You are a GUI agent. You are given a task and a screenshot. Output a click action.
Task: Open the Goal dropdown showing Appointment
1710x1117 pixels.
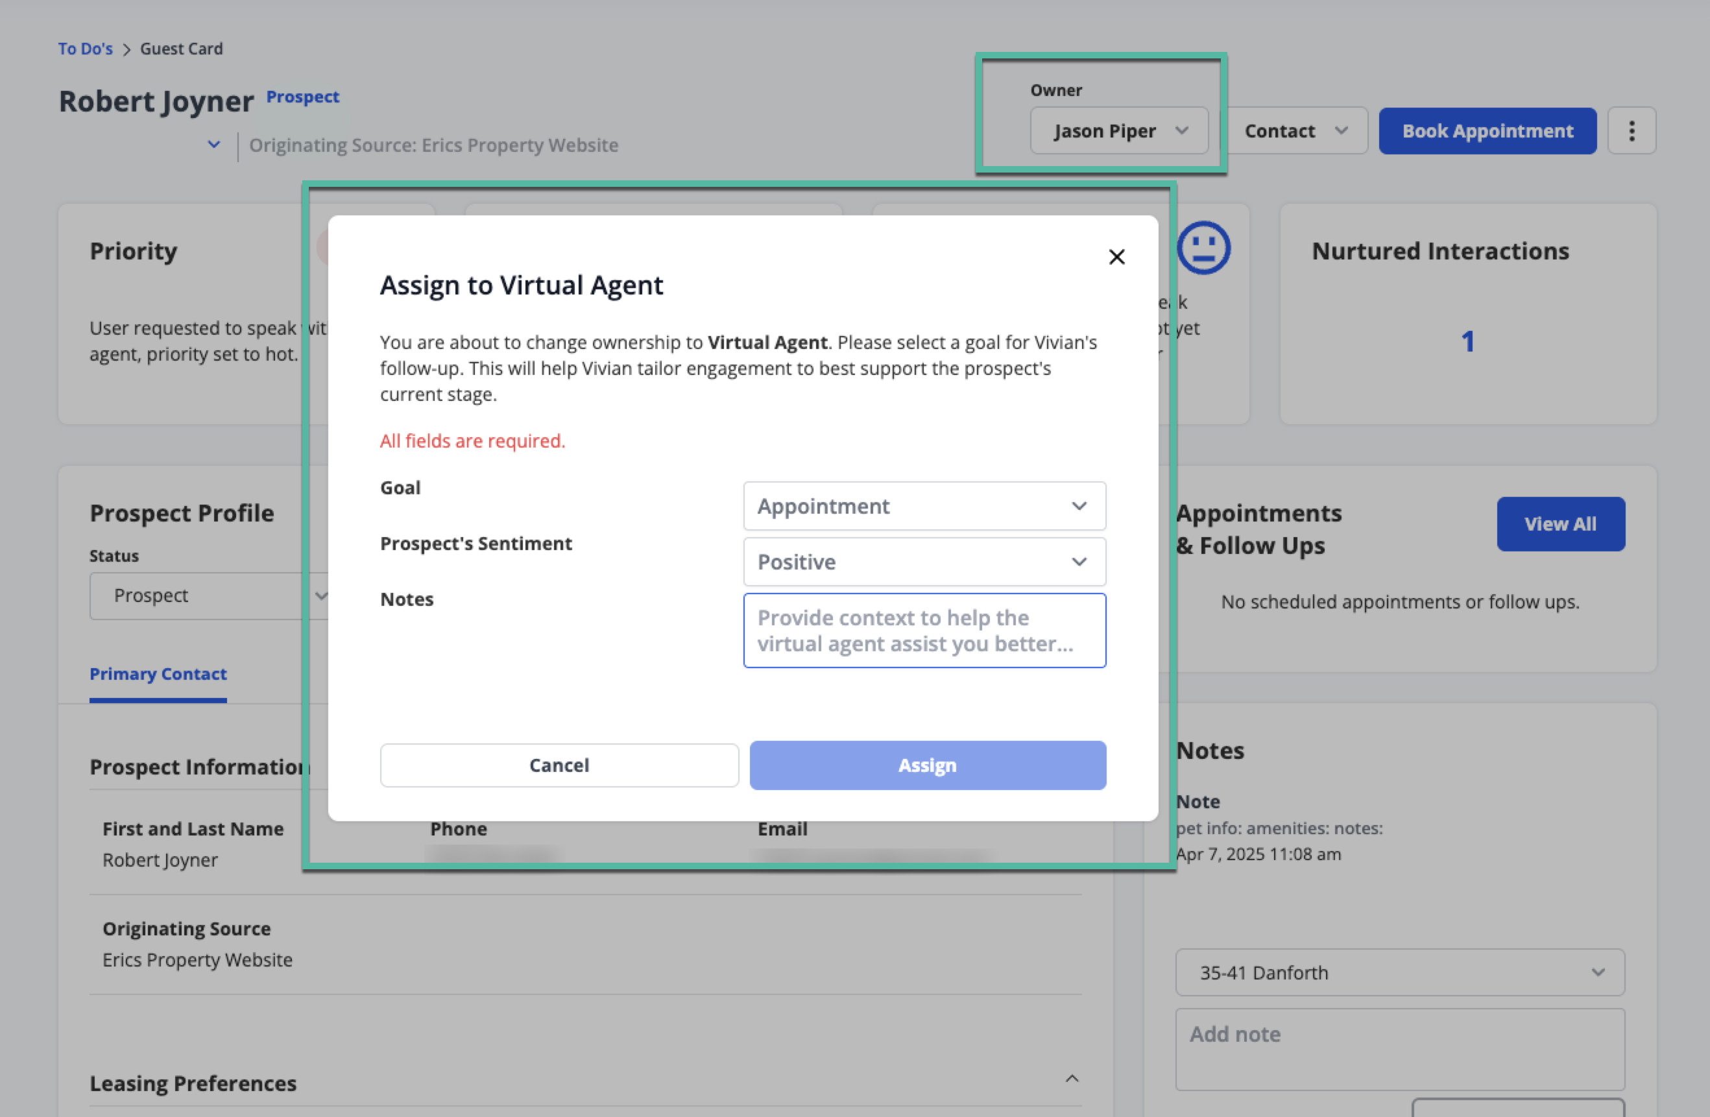click(924, 507)
